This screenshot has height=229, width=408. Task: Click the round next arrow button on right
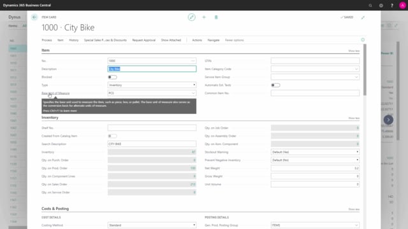coord(388,120)
